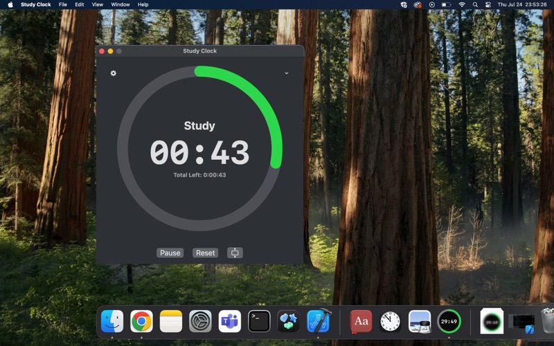
Task: Open Terminal from the Dock
Action: pyautogui.click(x=259, y=321)
